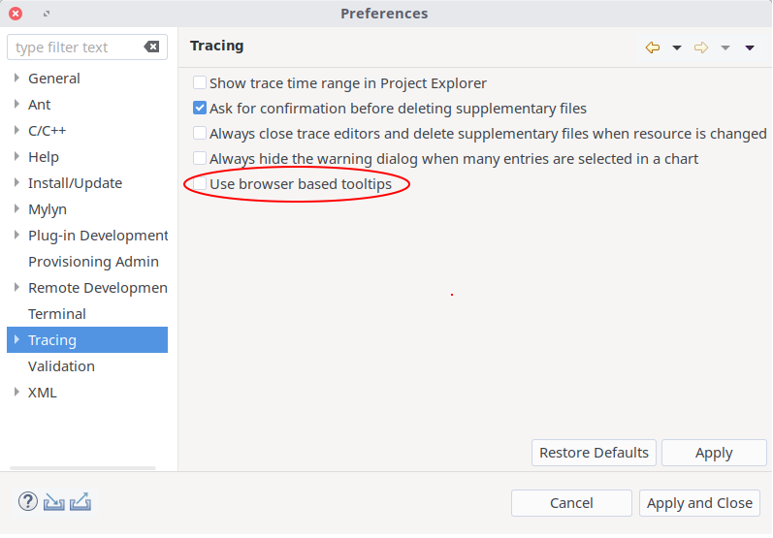773x538 pixels.
Task: Click the forward navigation arrow icon
Action: [x=701, y=47]
